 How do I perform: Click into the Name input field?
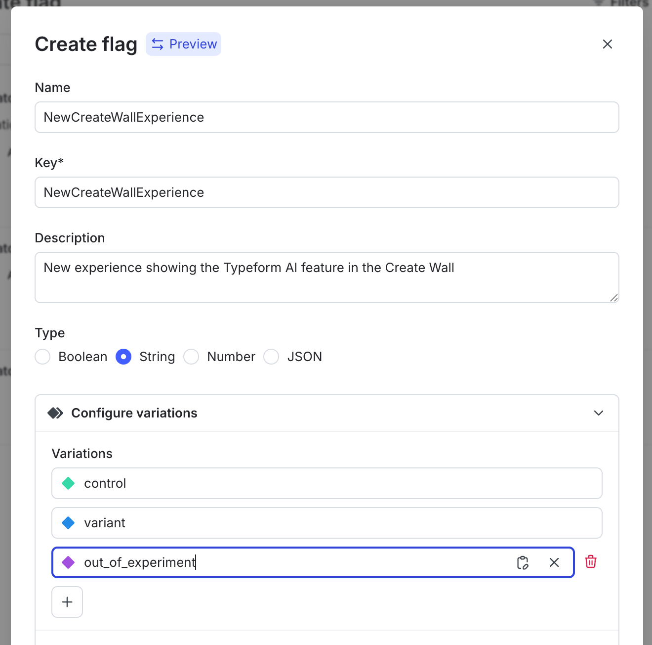pyautogui.click(x=327, y=117)
